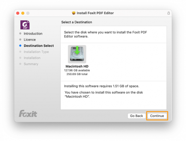Click the Foxit logo at bottom left
Screen dimensions: 186x141
point(28,114)
